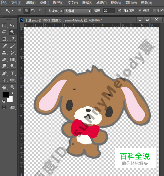
Task: Select the Clone Stamp tool
Action: click(4, 53)
